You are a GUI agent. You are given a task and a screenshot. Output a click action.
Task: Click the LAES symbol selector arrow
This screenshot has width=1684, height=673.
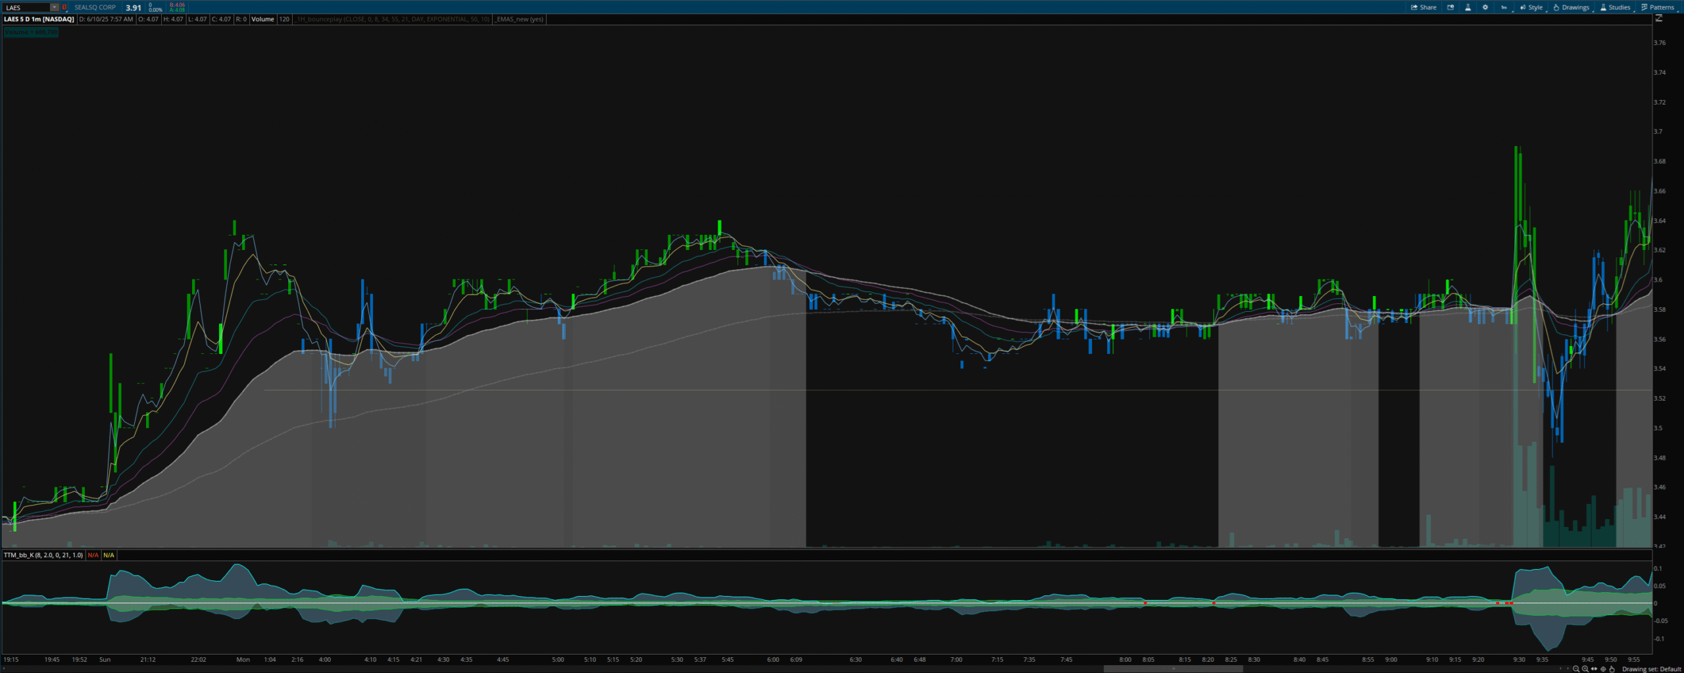tap(54, 7)
